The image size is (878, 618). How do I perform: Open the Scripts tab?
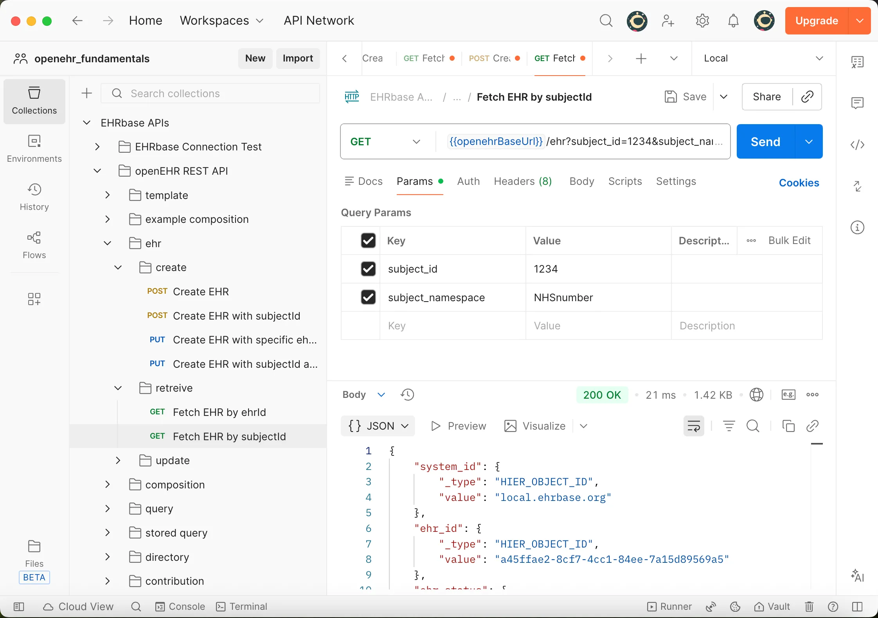[x=624, y=181]
